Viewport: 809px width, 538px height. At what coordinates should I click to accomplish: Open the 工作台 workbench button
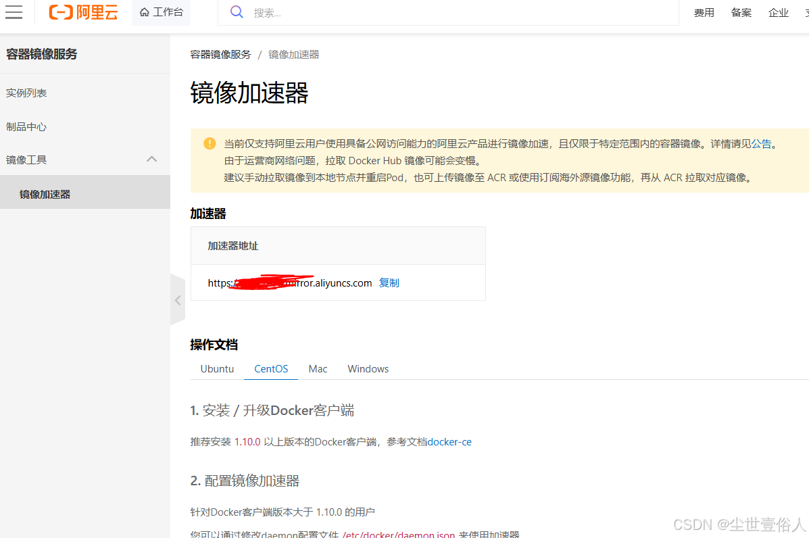(x=162, y=12)
